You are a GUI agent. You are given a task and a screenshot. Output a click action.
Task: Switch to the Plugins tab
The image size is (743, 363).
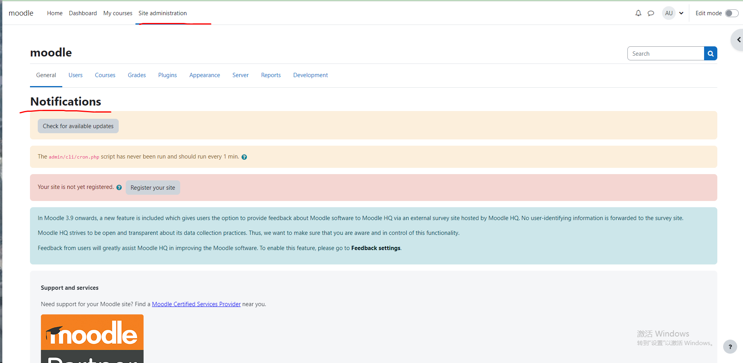click(x=167, y=75)
